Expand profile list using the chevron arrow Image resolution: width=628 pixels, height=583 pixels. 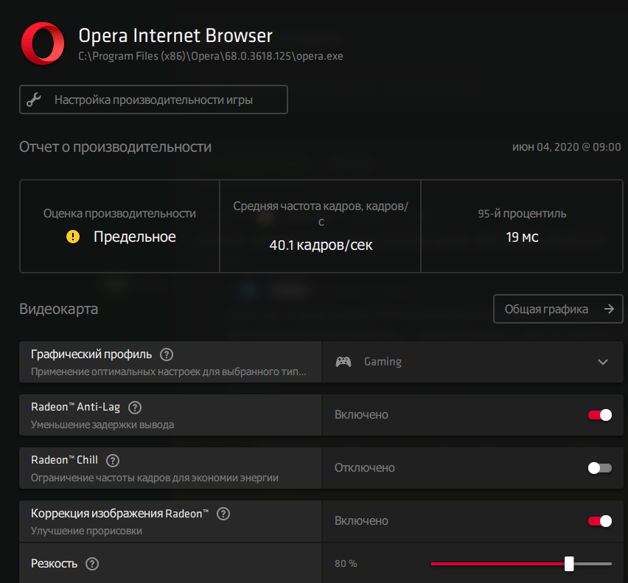(603, 362)
